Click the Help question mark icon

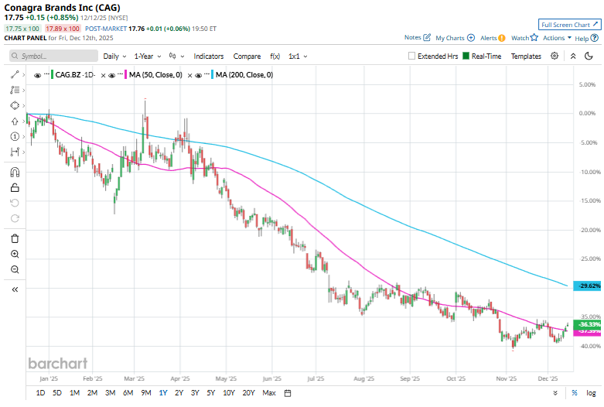coord(595,38)
